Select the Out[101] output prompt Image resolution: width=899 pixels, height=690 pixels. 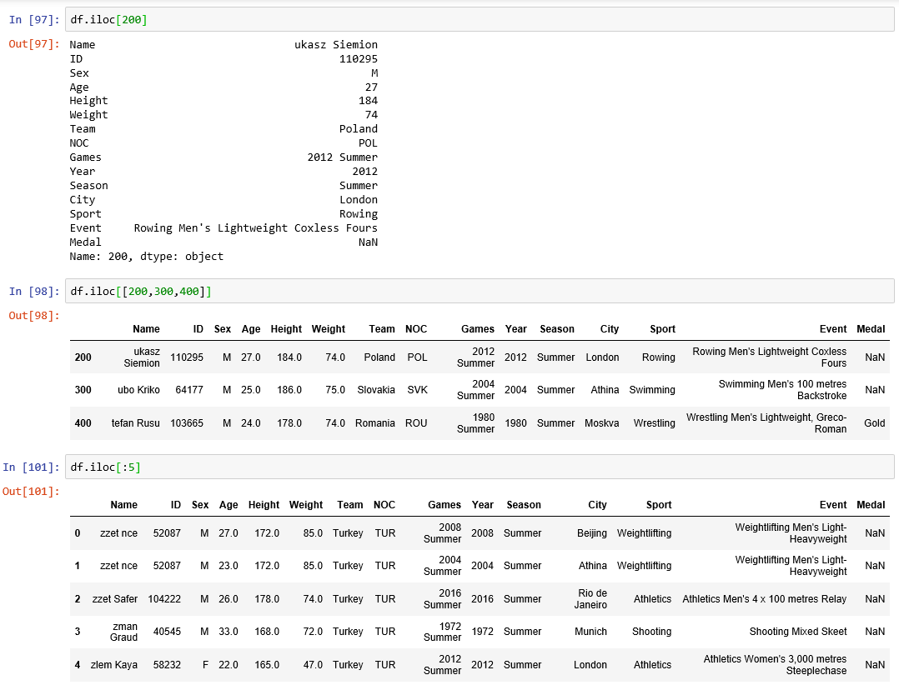(32, 492)
